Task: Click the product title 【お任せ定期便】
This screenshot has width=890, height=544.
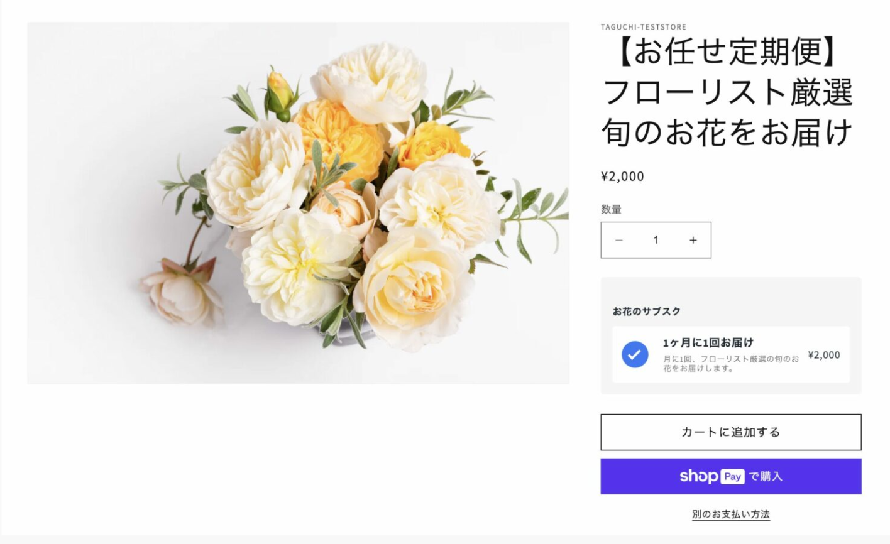Action: [x=727, y=53]
